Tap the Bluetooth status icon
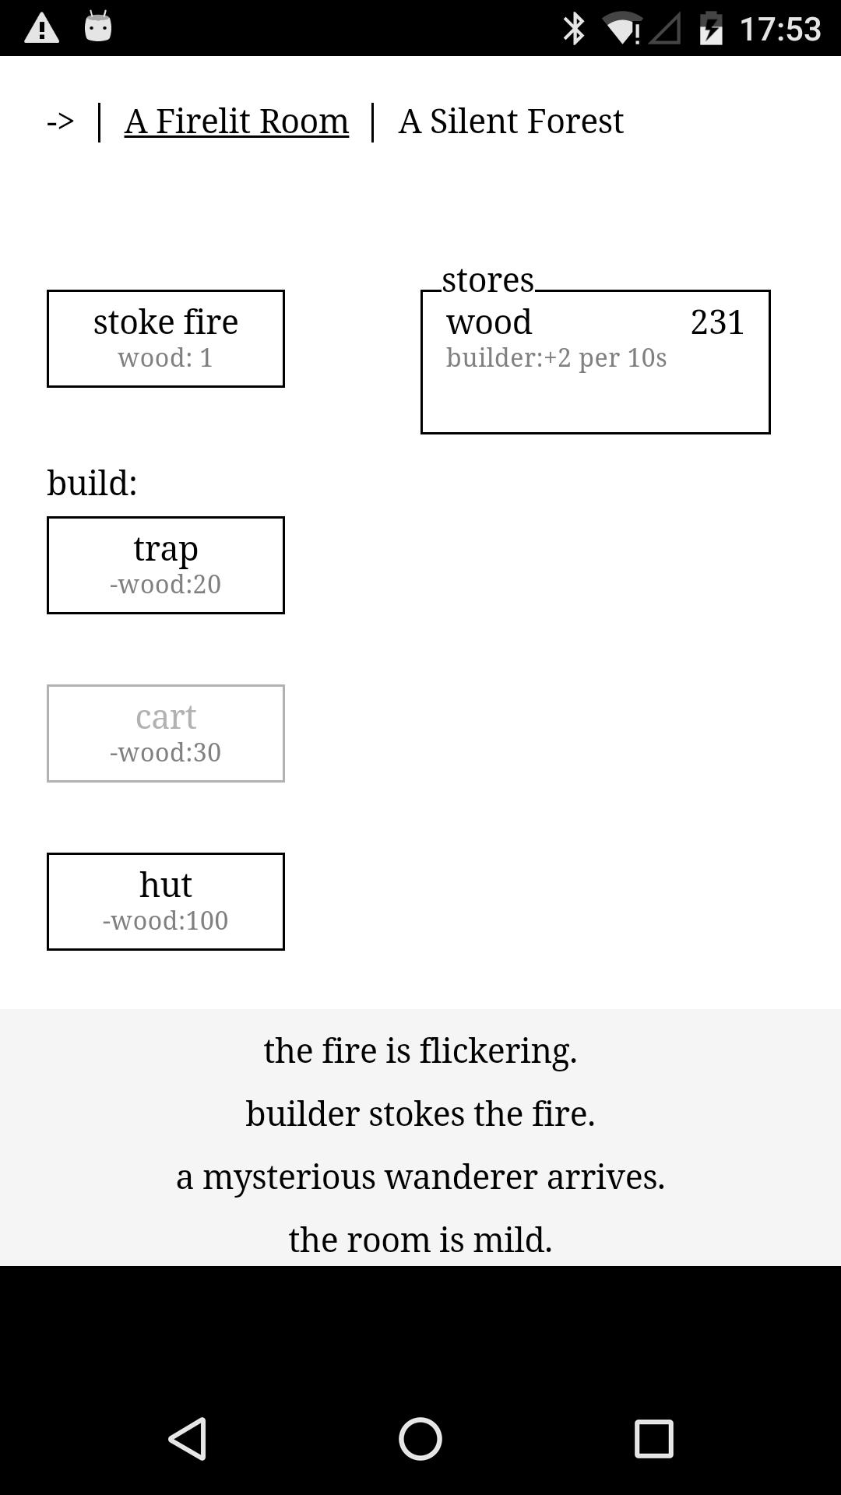Screen dimensions: 841x1495 pyautogui.click(x=574, y=29)
